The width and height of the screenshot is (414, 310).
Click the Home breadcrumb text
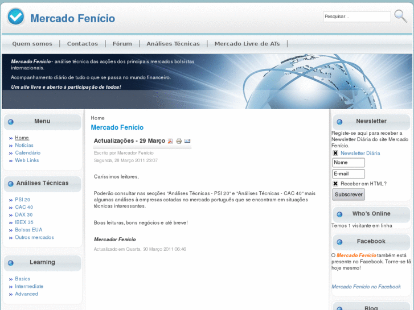click(98, 118)
